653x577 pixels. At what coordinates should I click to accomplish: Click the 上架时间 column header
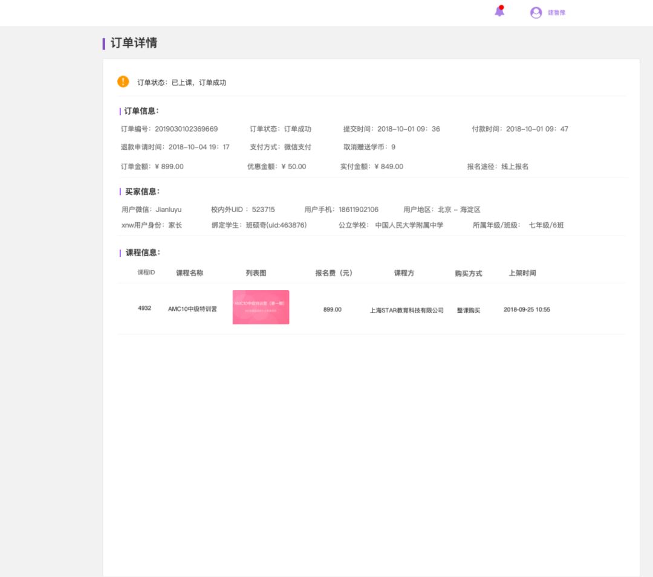click(522, 273)
